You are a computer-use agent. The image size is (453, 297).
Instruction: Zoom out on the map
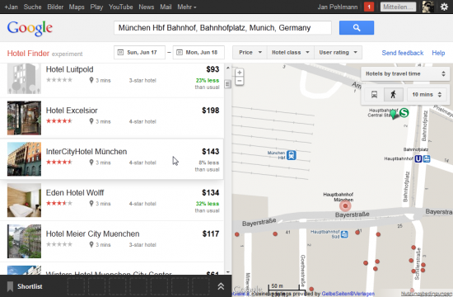pyautogui.click(x=239, y=81)
